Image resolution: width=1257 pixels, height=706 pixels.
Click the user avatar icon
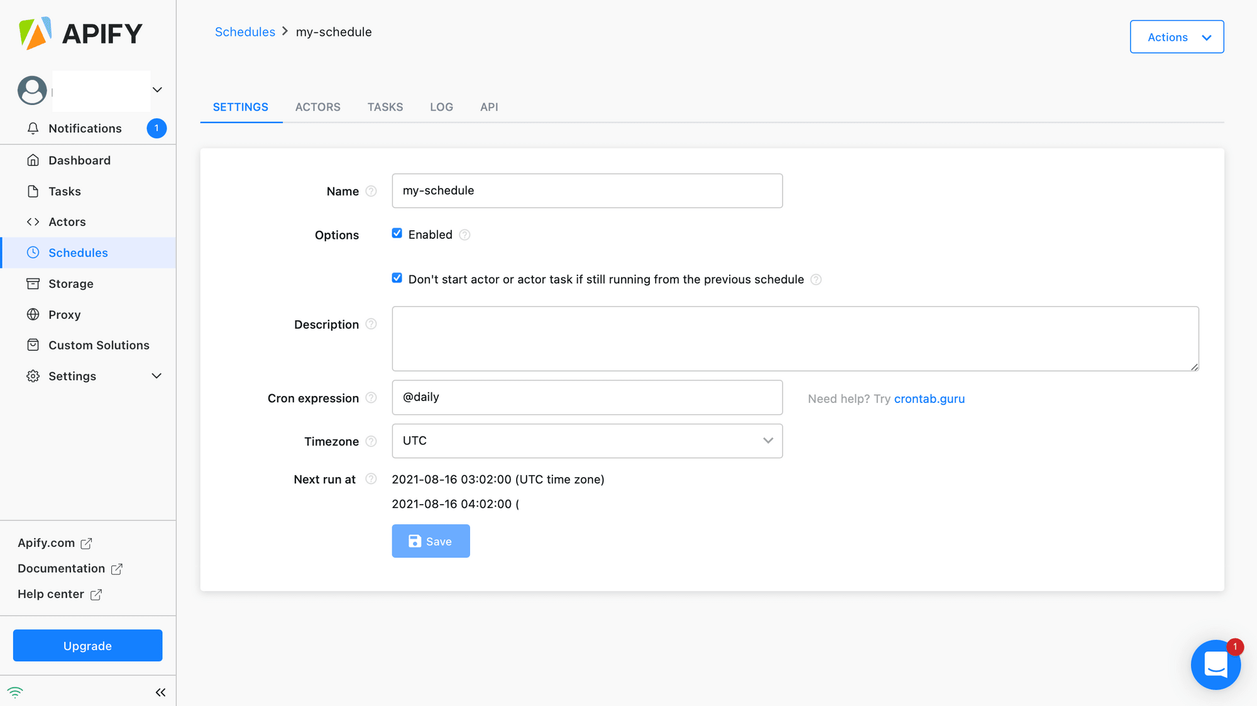pyautogui.click(x=32, y=90)
